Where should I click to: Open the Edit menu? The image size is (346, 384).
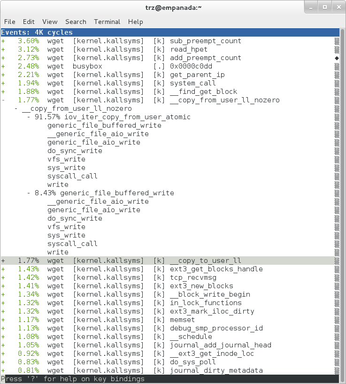[x=29, y=22]
